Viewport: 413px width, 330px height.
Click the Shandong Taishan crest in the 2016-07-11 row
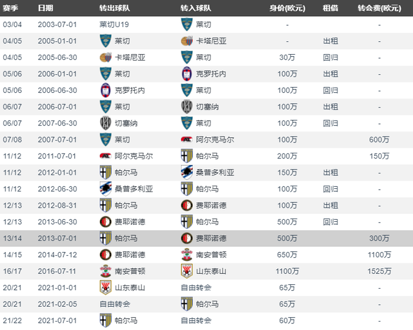186,271
